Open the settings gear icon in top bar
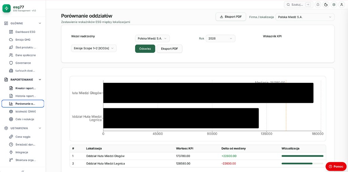The height and width of the screenshot is (172, 348). click(x=334, y=5)
